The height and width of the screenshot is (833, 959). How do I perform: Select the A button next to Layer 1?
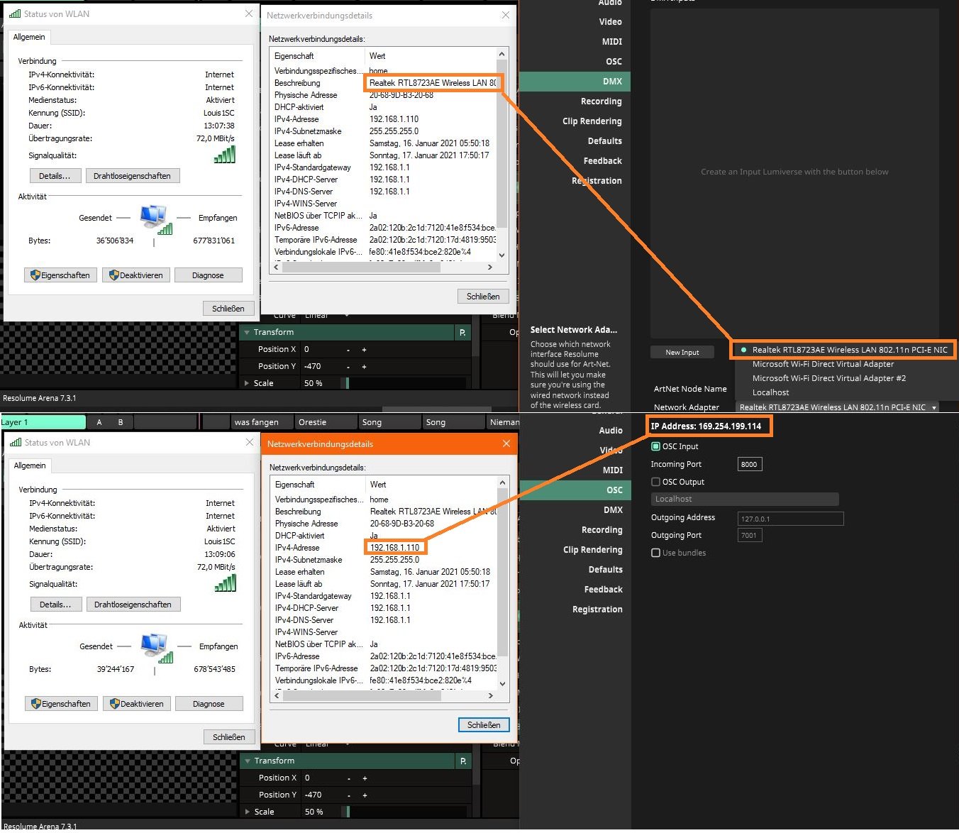pyautogui.click(x=99, y=422)
